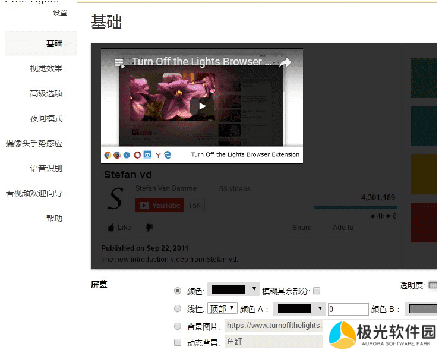Viewport: 442px width, 350px height.
Task: Expand the 颜色 A color dropdown
Action: click(300, 308)
